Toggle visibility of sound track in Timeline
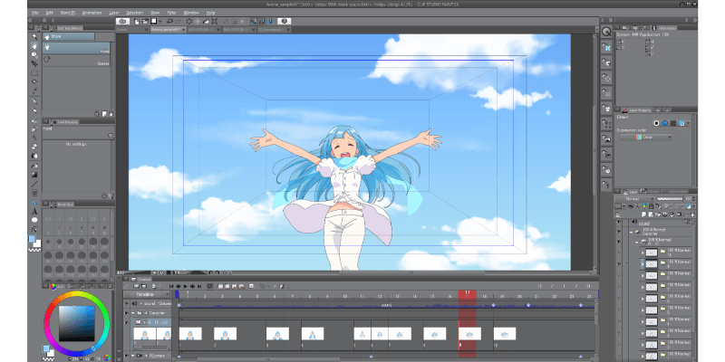 point(127,304)
